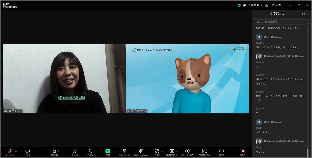
Task: Click transcript line はいえっと、スマートネームタグとちょっと
Action: click(x=280, y=79)
